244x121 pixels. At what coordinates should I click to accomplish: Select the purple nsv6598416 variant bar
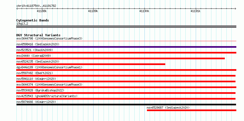click(126, 47)
